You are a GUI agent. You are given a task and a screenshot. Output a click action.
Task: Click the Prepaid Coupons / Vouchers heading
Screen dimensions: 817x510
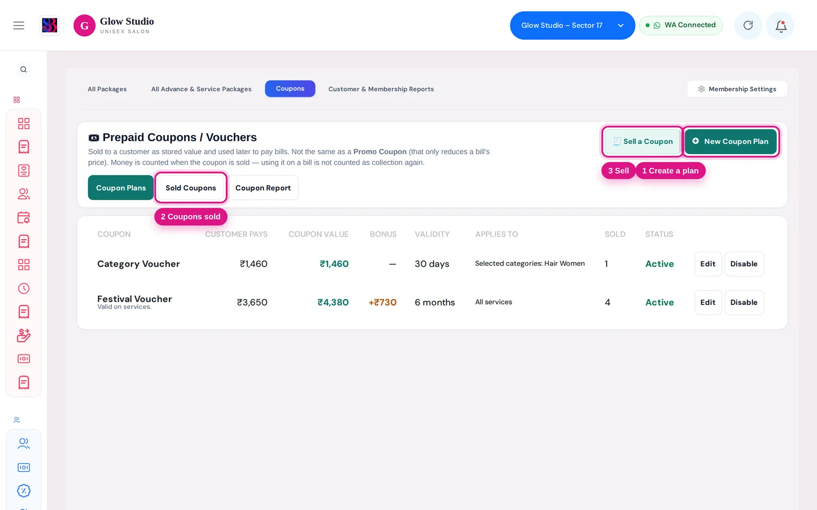coord(173,137)
